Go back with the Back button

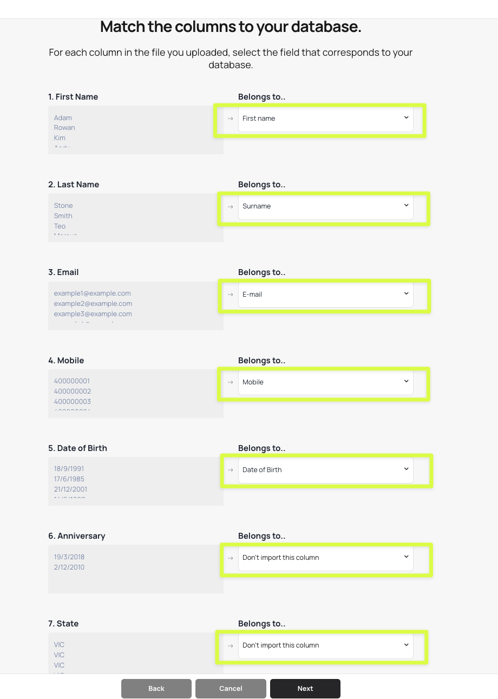156,689
